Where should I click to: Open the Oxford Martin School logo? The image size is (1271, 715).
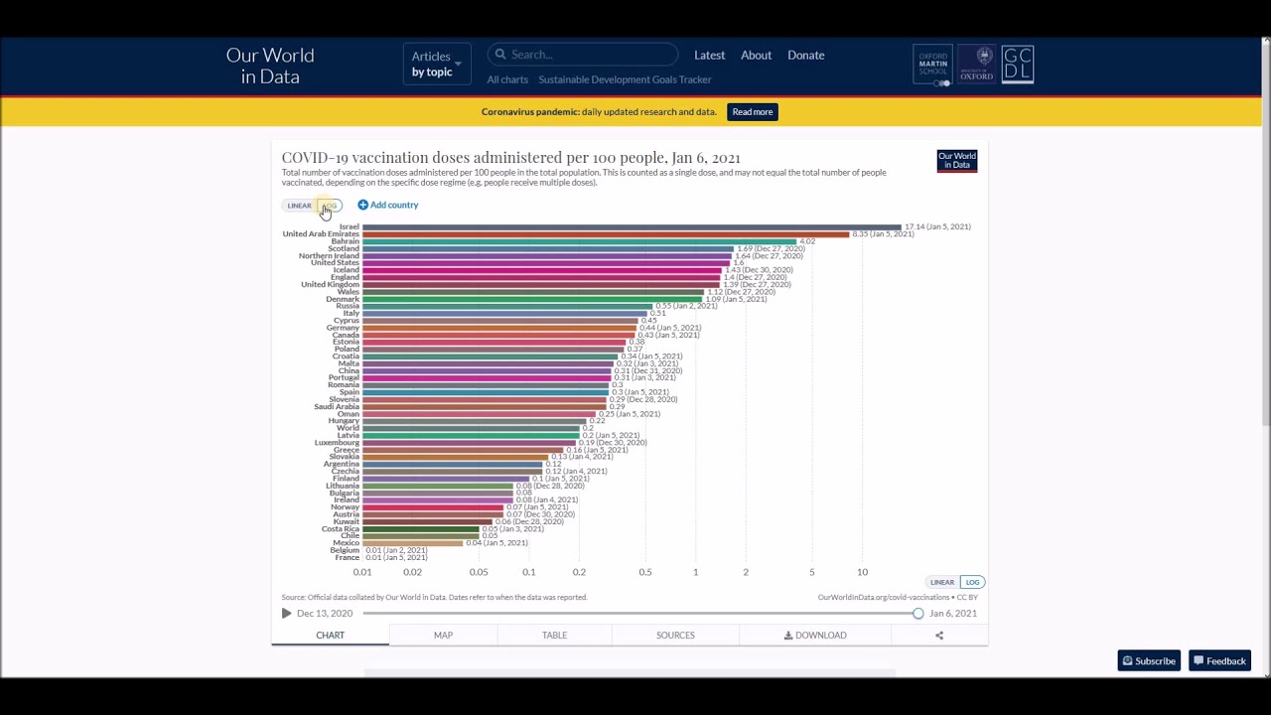point(932,66)
